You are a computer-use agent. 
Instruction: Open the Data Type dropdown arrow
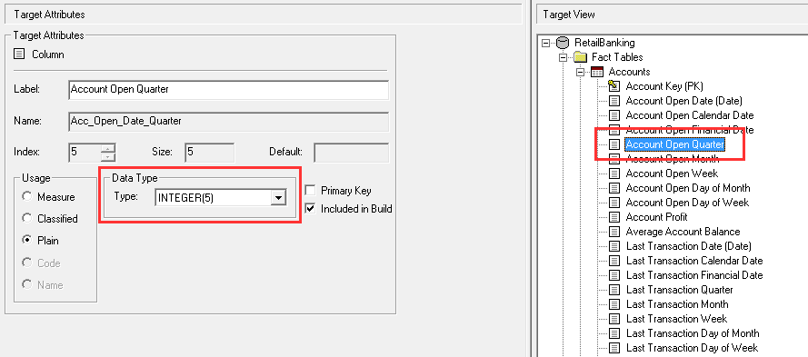[x=278, y=197]
